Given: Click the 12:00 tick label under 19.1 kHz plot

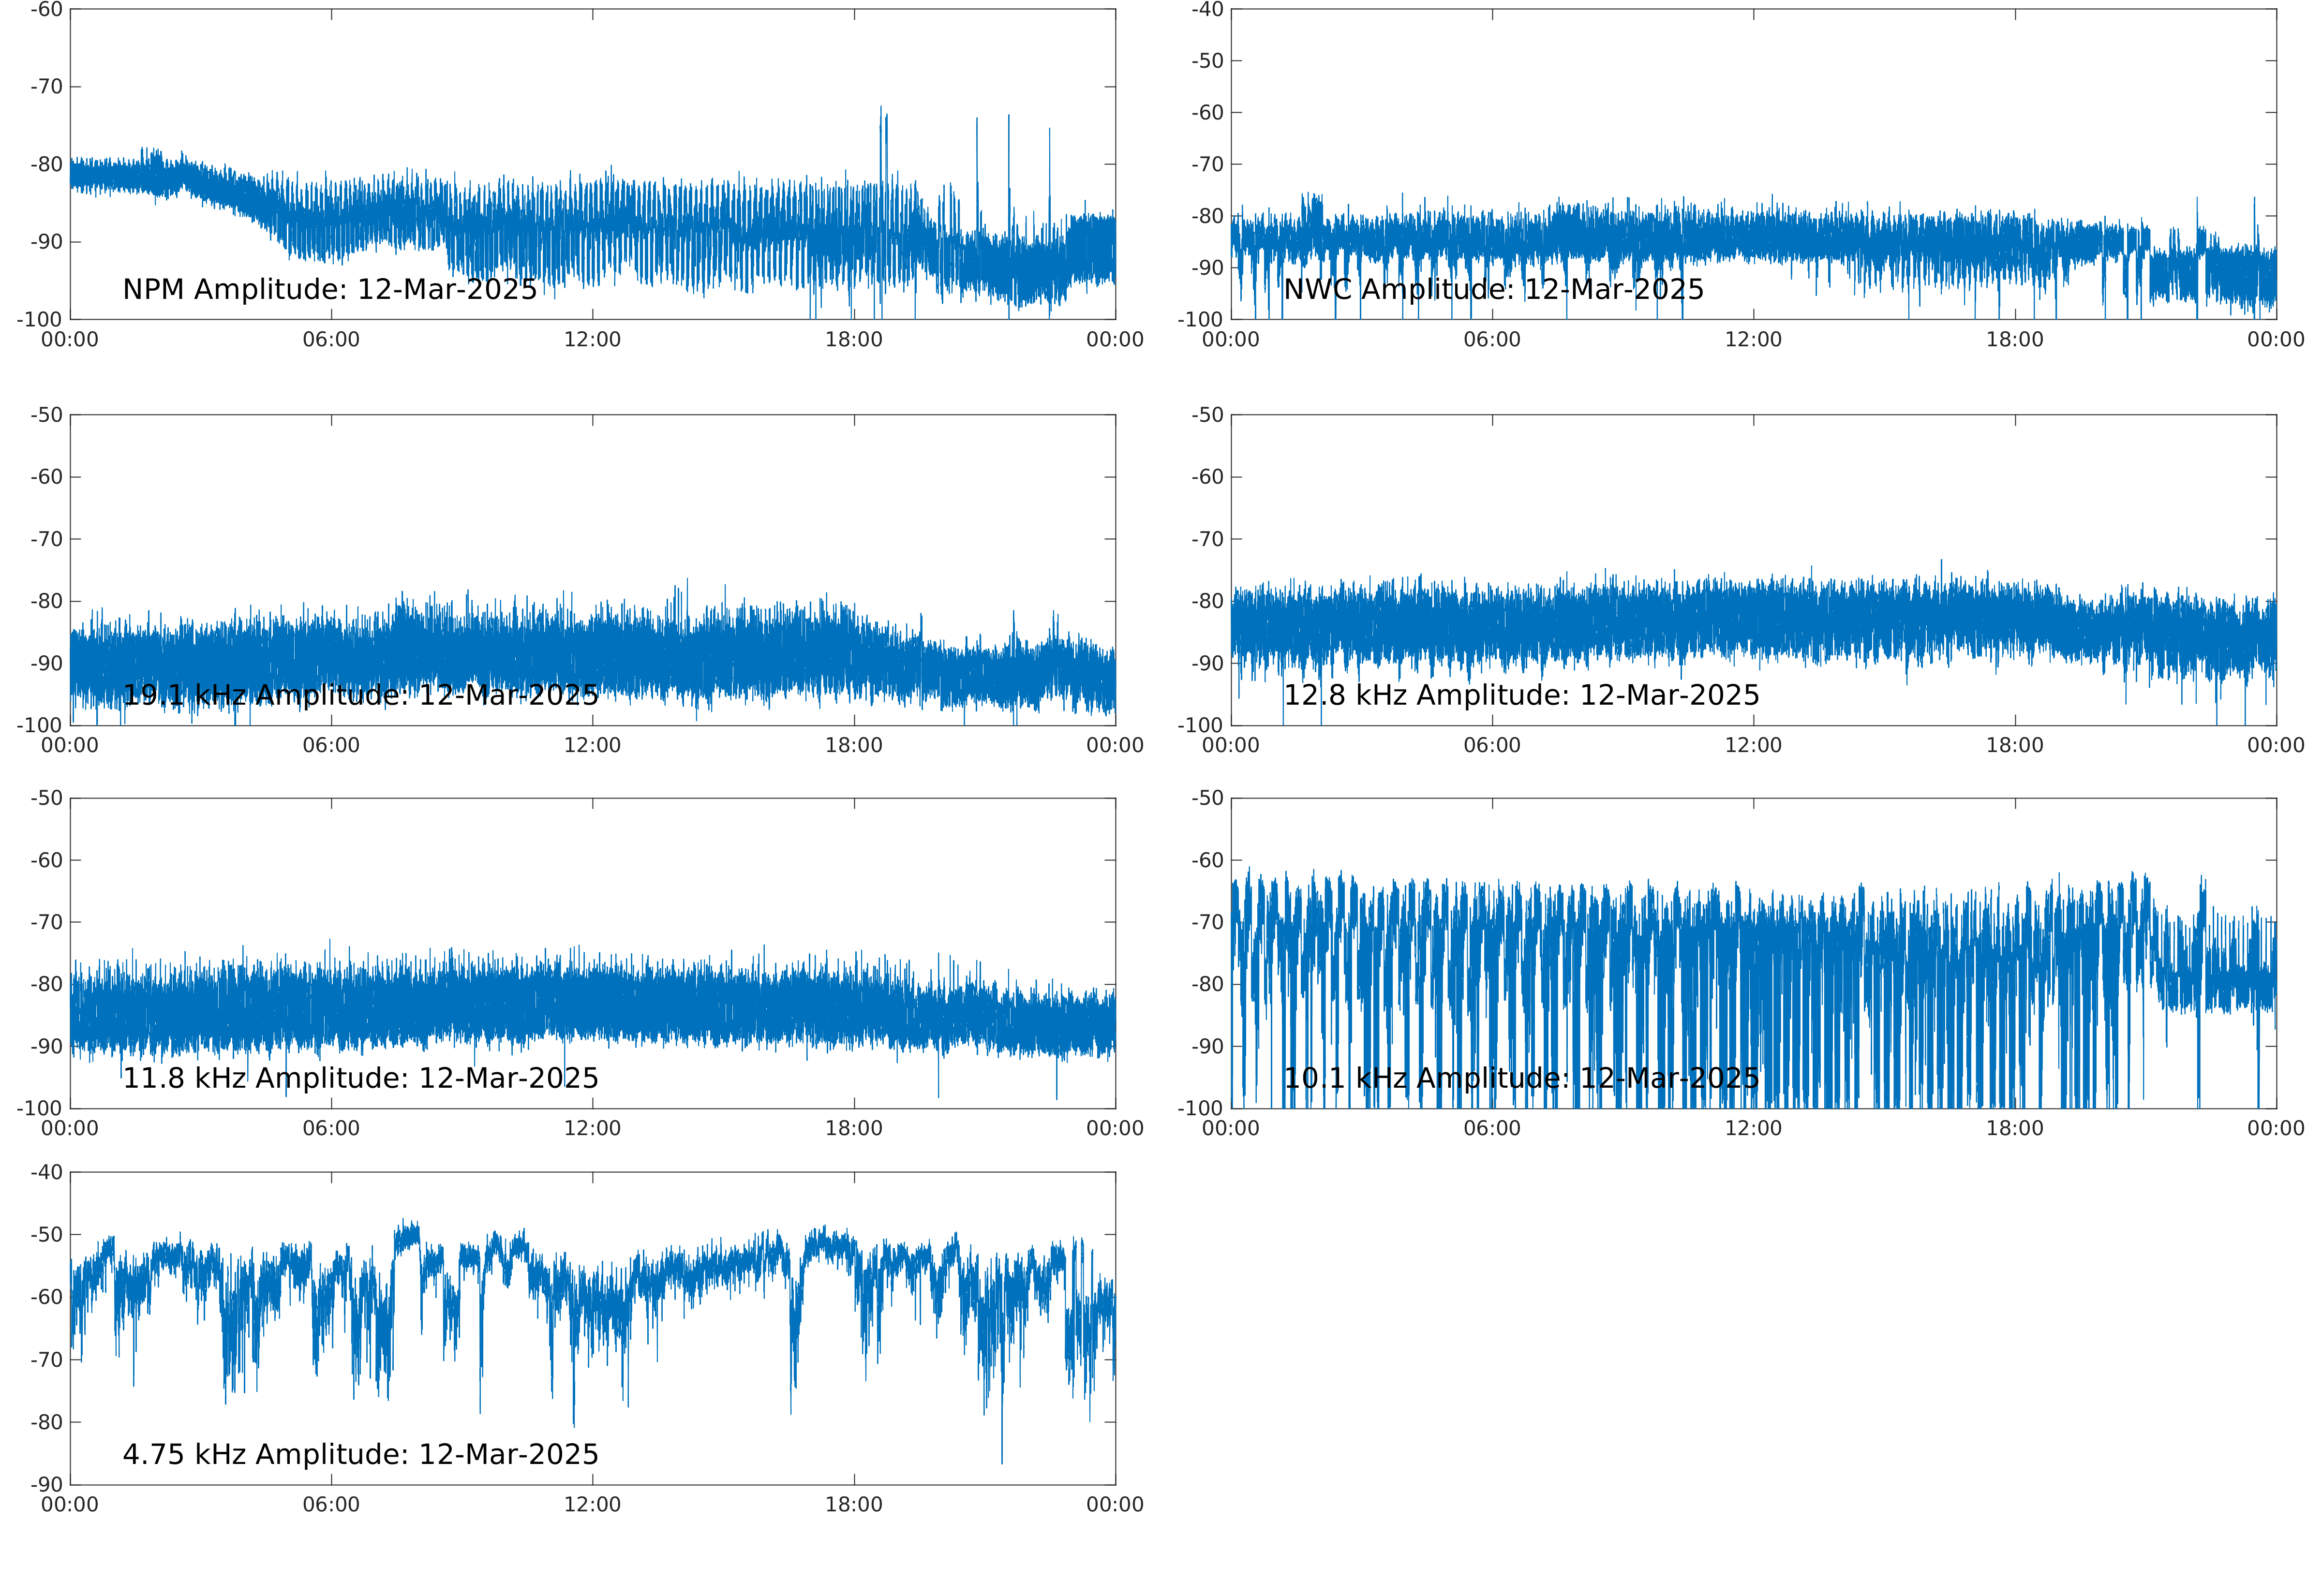Looking at the screenshot, I should pos(592,746).
